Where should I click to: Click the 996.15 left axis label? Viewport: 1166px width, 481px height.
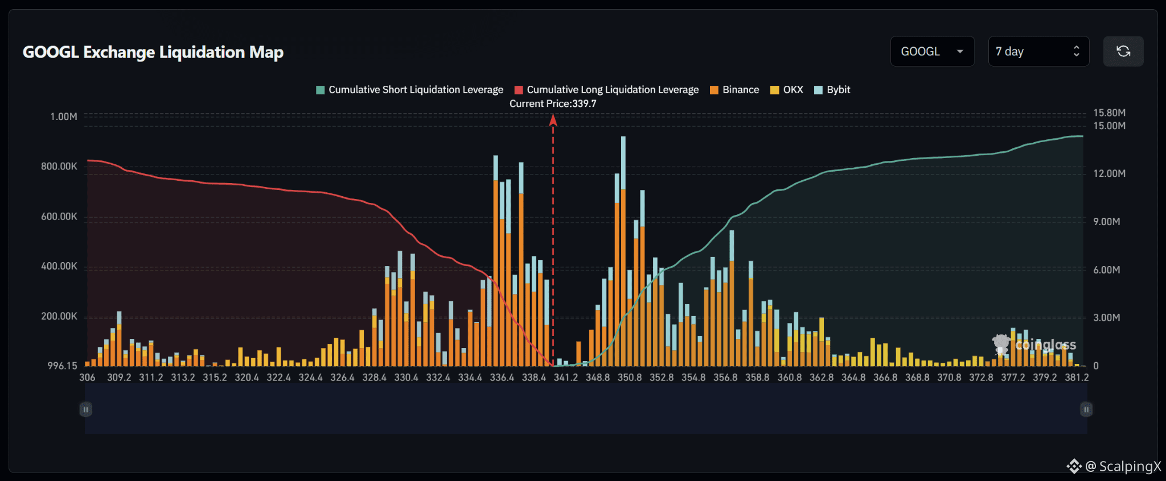(62, 366)
